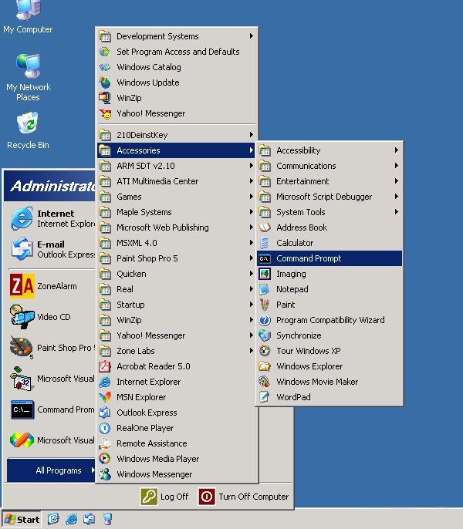Launch the Tour Windows XP icon
This screenshot has width=463, height=529.
point(265,351)
